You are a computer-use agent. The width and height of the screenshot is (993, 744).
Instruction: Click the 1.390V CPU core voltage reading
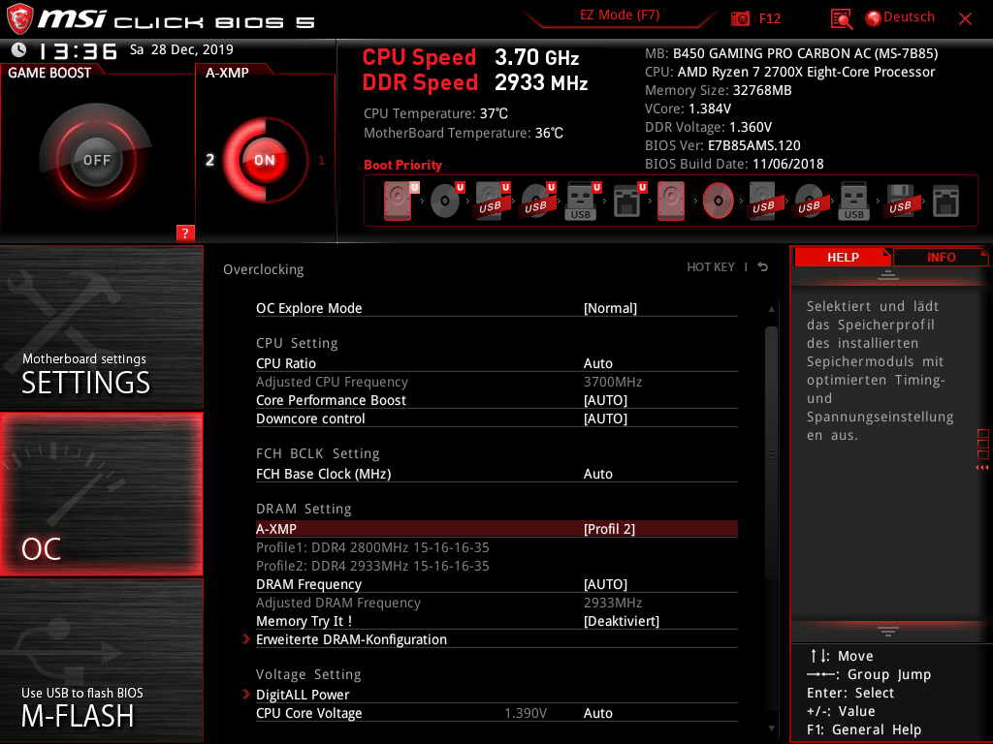tap(525, 713)
